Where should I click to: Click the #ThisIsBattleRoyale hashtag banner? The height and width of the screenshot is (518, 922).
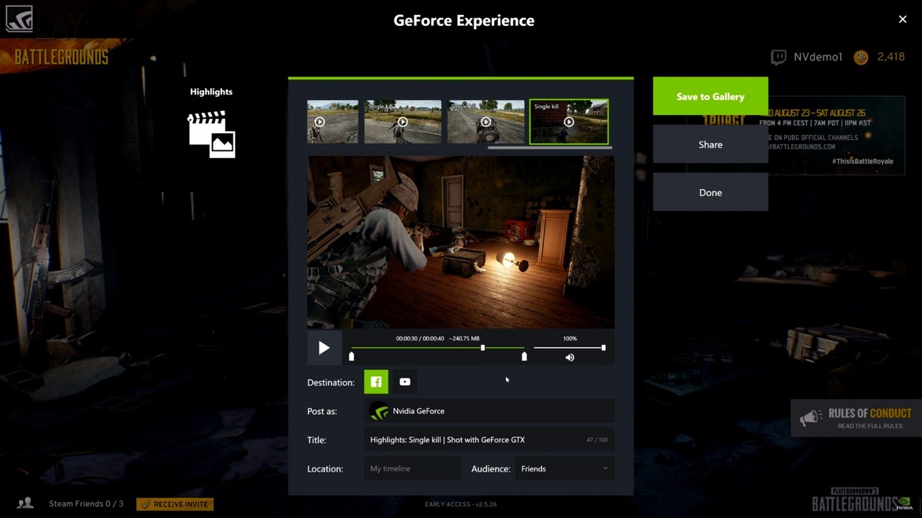[x=863, y=161]
